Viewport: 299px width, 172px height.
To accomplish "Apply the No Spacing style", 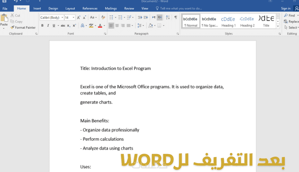I will (210, 21).
